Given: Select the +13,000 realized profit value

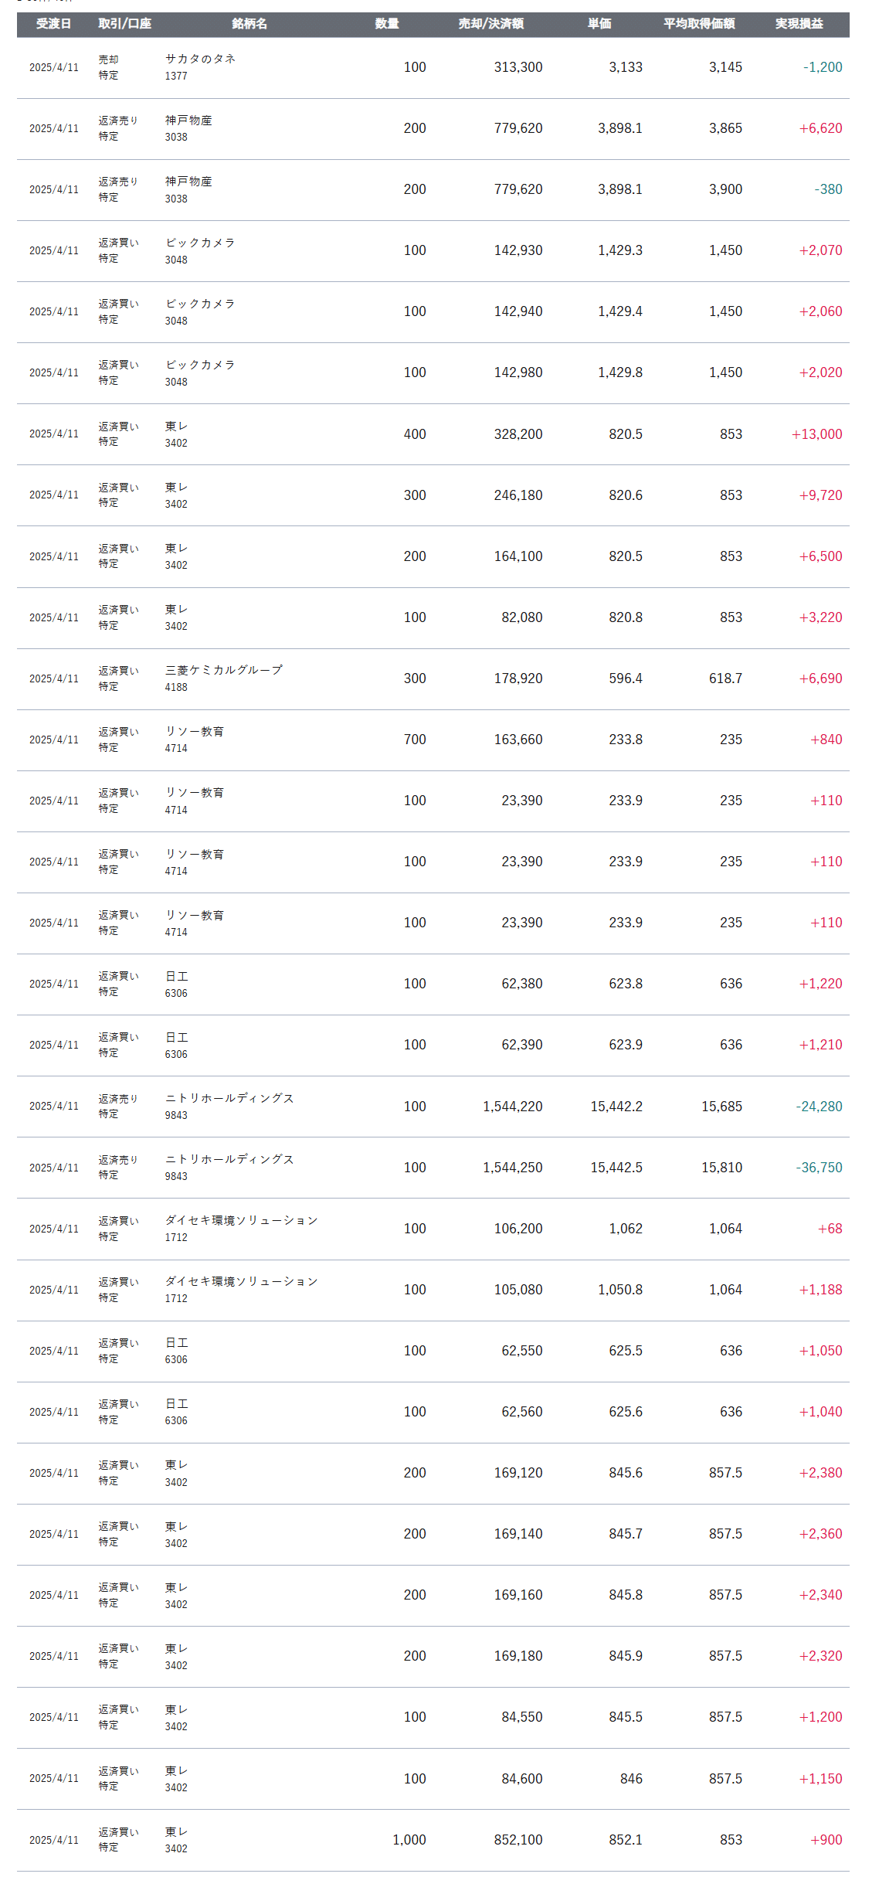Looking at the screenshot, I should tap(816, 434).
